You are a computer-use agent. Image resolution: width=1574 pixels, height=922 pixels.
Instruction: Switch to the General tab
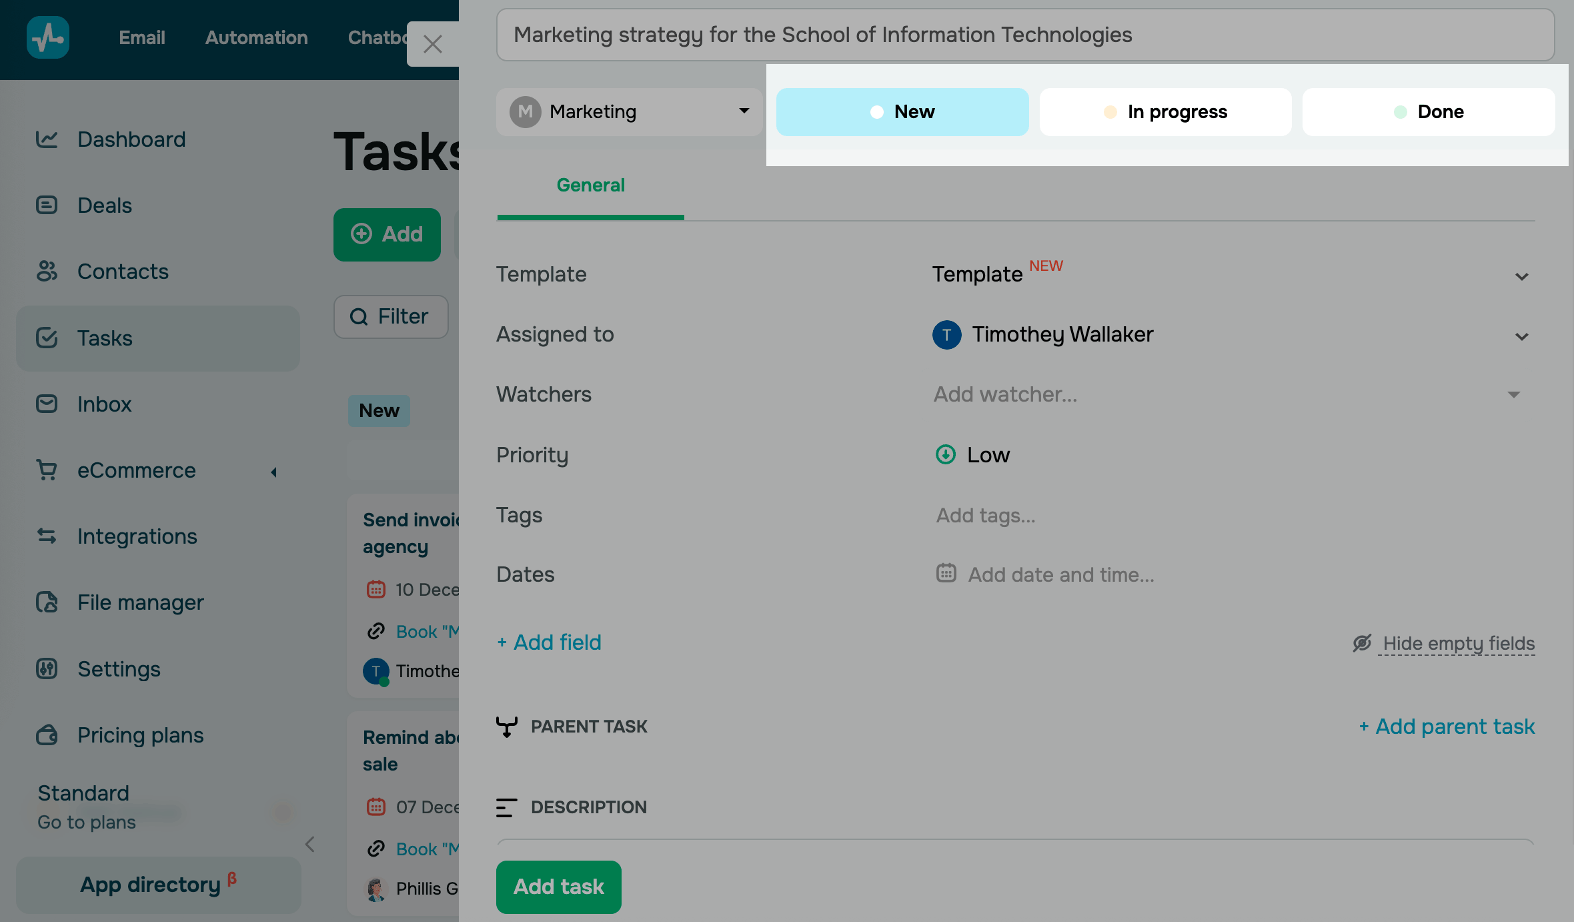(590, 185)
